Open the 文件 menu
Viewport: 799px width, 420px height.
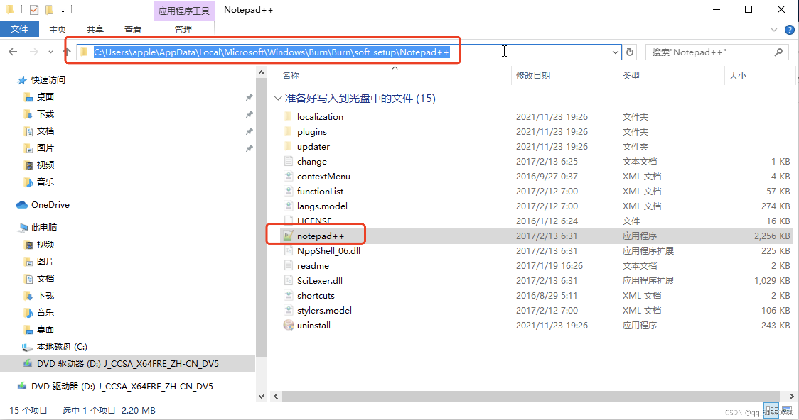click(x=19, y=29)
